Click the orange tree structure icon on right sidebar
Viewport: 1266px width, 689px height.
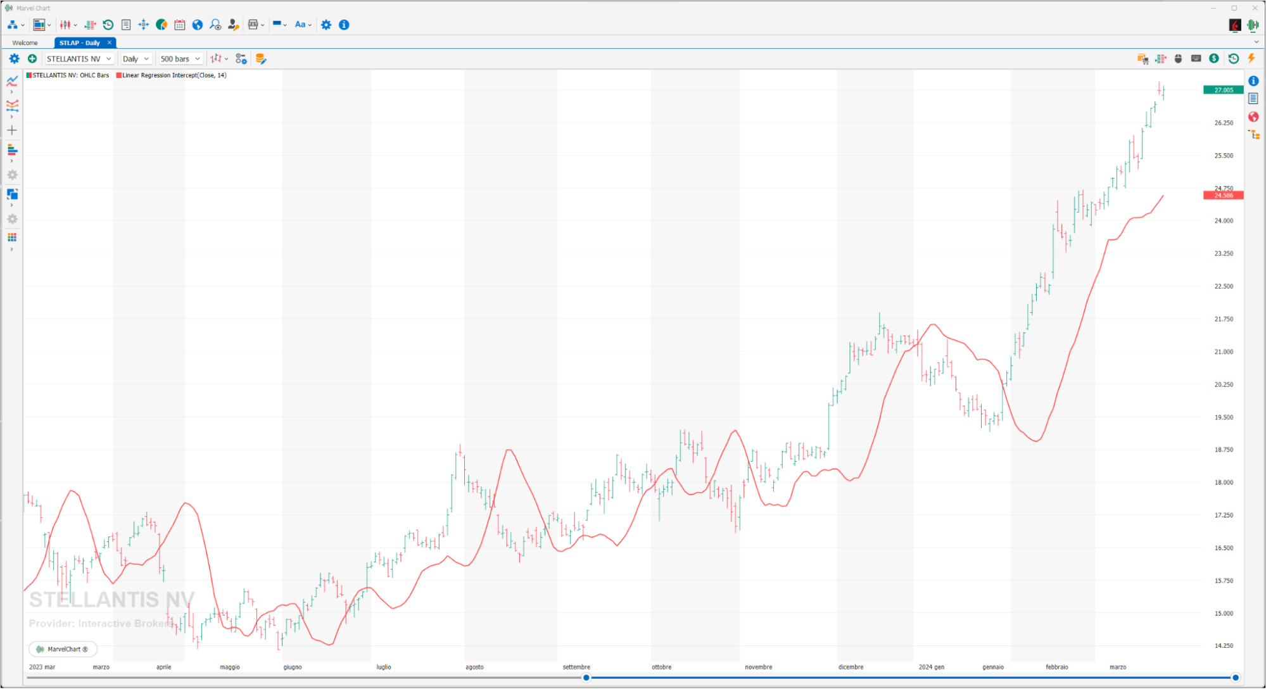click(x=1253, y=134)
